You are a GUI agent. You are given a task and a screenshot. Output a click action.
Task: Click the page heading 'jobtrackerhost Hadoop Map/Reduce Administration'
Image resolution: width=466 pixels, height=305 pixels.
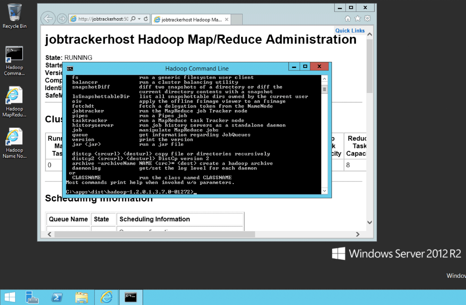tap(201, 39)
